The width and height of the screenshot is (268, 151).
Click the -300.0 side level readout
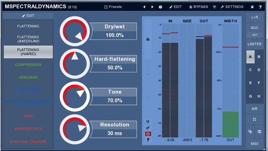tap(187, 140)
